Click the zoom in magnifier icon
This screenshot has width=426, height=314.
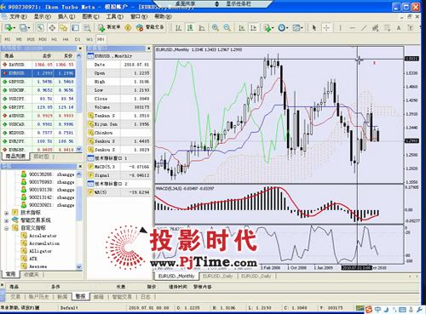[216, 27]
